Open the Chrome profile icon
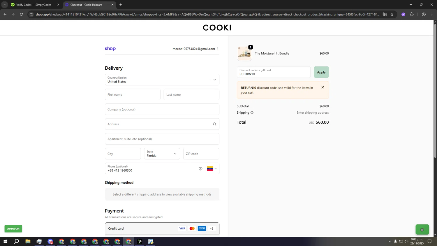The image size is (437, 246). [x=424, y=14]
